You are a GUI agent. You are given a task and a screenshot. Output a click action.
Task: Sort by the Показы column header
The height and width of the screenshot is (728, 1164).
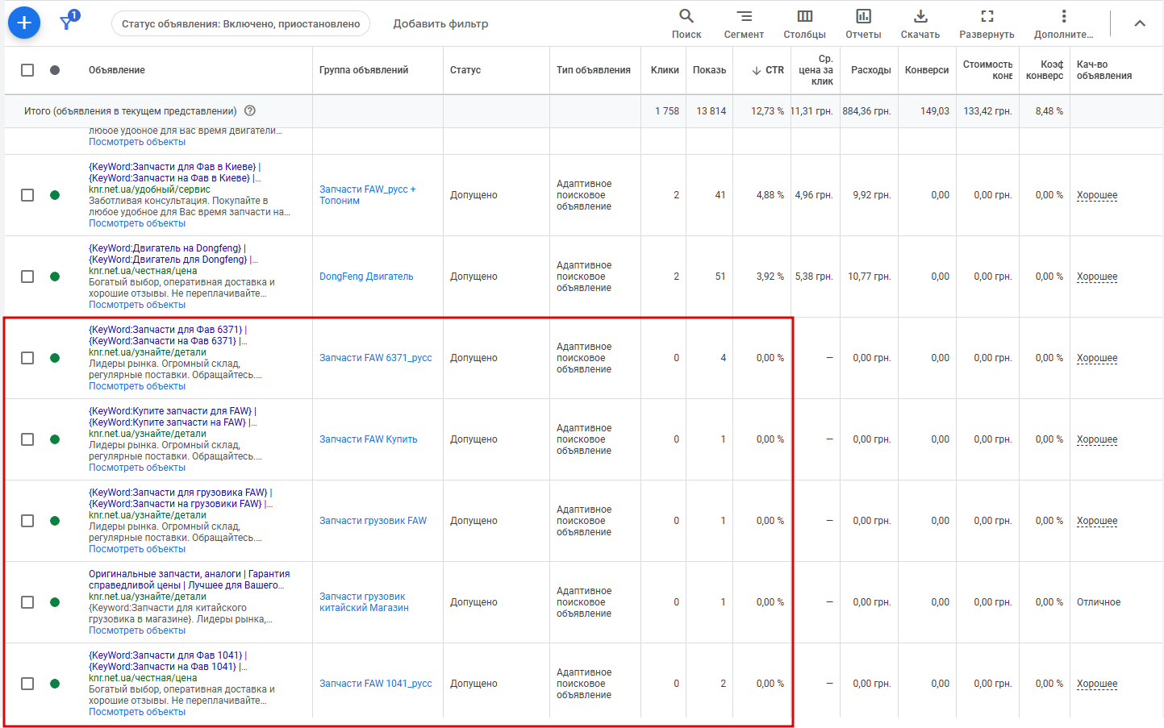pos(709,70)
